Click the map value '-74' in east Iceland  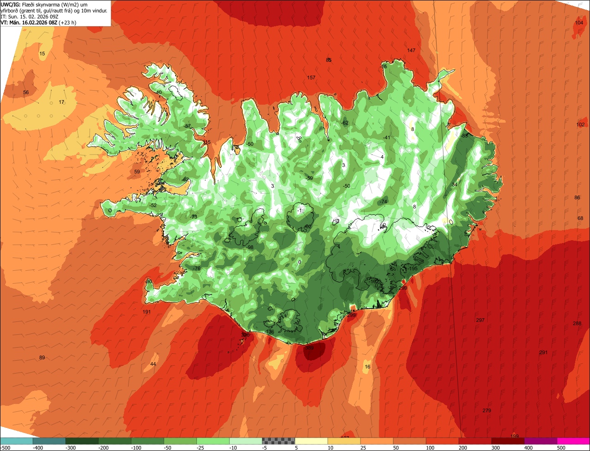383,202
